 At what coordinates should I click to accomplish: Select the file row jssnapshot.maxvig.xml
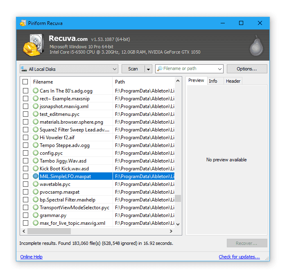pos(97,106)
